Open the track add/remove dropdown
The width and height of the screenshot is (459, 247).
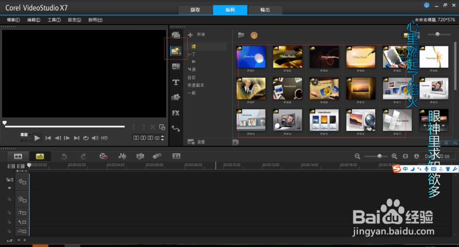(x=22, y=171)
